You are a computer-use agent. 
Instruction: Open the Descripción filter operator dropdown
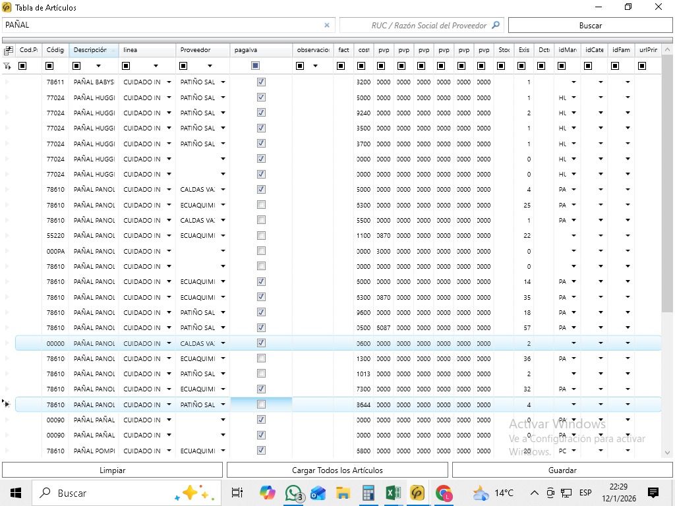coord(98,66)
